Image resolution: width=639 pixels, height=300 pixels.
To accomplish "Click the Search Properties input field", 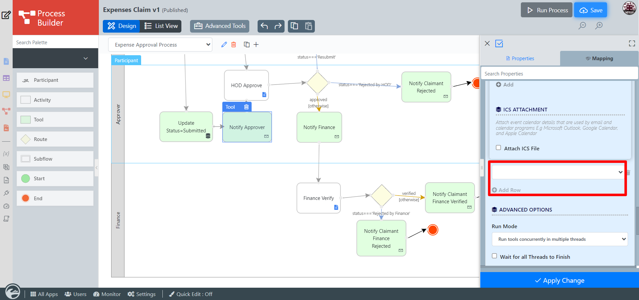I will tap(559, 74).
